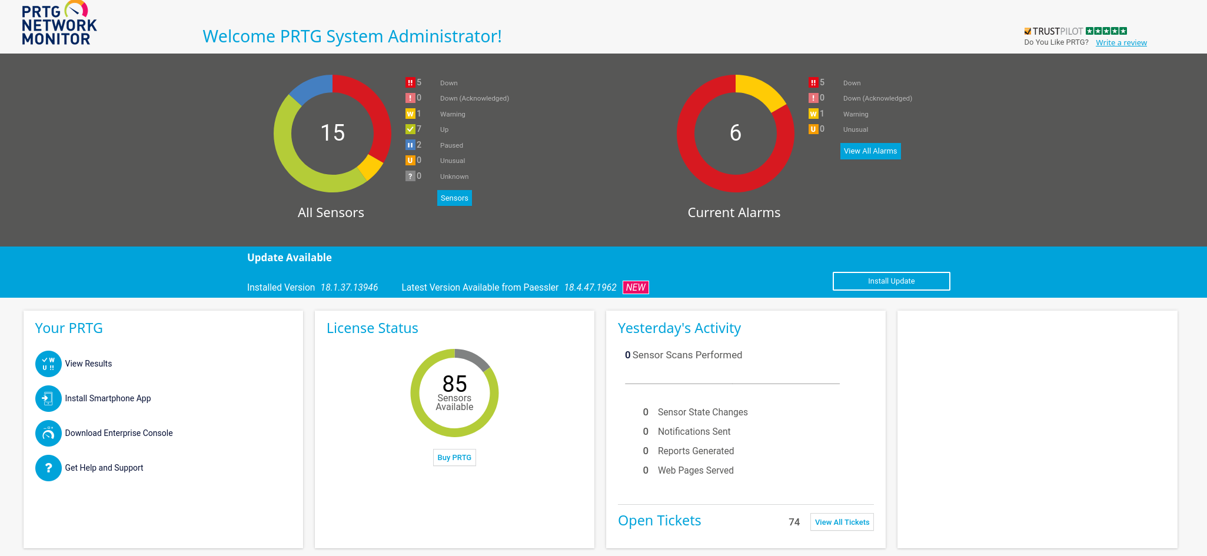This screenshot has width=1207, height=556.
Task: Open Get Help and Support link text
Action: point(104,468)
